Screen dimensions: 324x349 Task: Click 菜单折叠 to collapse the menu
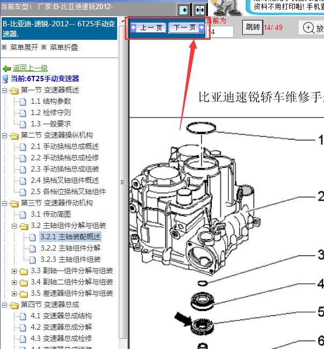pyautogui.click(x=64, y=47)
